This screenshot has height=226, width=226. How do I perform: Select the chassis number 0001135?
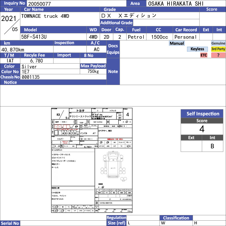click(31, 77)
